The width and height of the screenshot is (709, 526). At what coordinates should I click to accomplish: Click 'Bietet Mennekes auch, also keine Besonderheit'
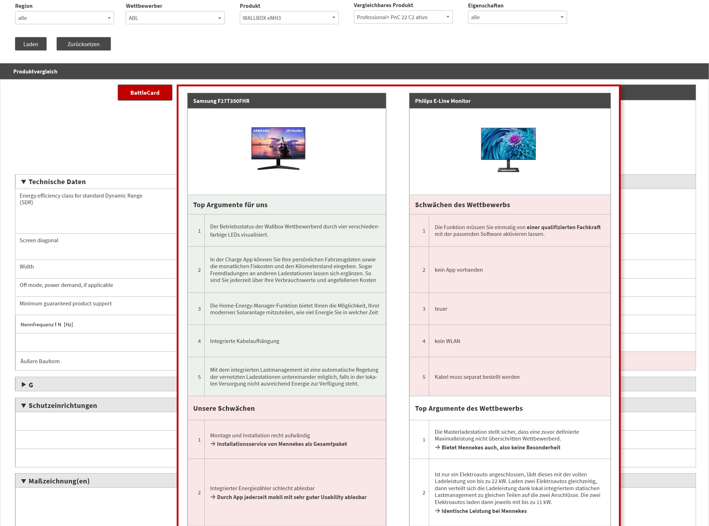click(501, 448)
